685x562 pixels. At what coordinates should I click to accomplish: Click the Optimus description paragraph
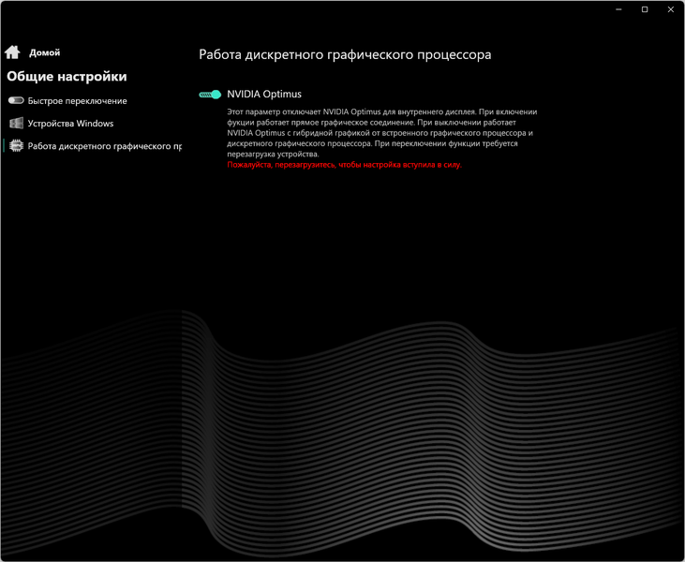[382, 133]
